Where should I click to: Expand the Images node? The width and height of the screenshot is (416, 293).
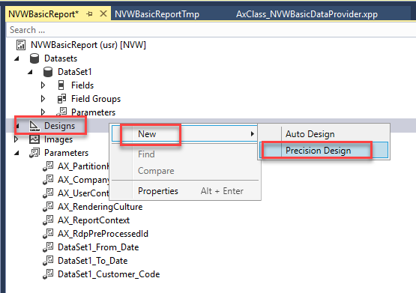(16, 139)
